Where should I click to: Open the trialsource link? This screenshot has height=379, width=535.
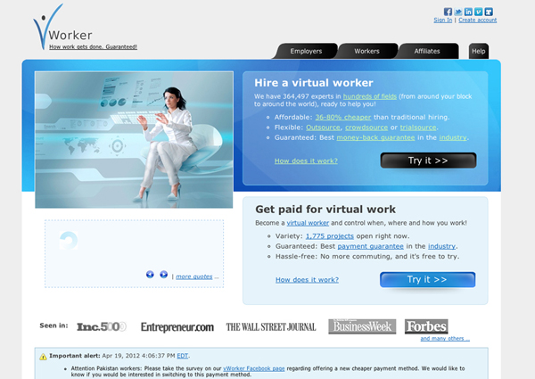418,128
